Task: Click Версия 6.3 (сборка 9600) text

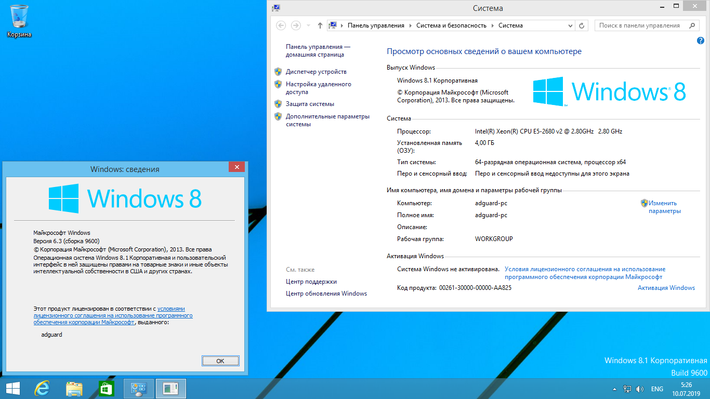Action: 67,241
